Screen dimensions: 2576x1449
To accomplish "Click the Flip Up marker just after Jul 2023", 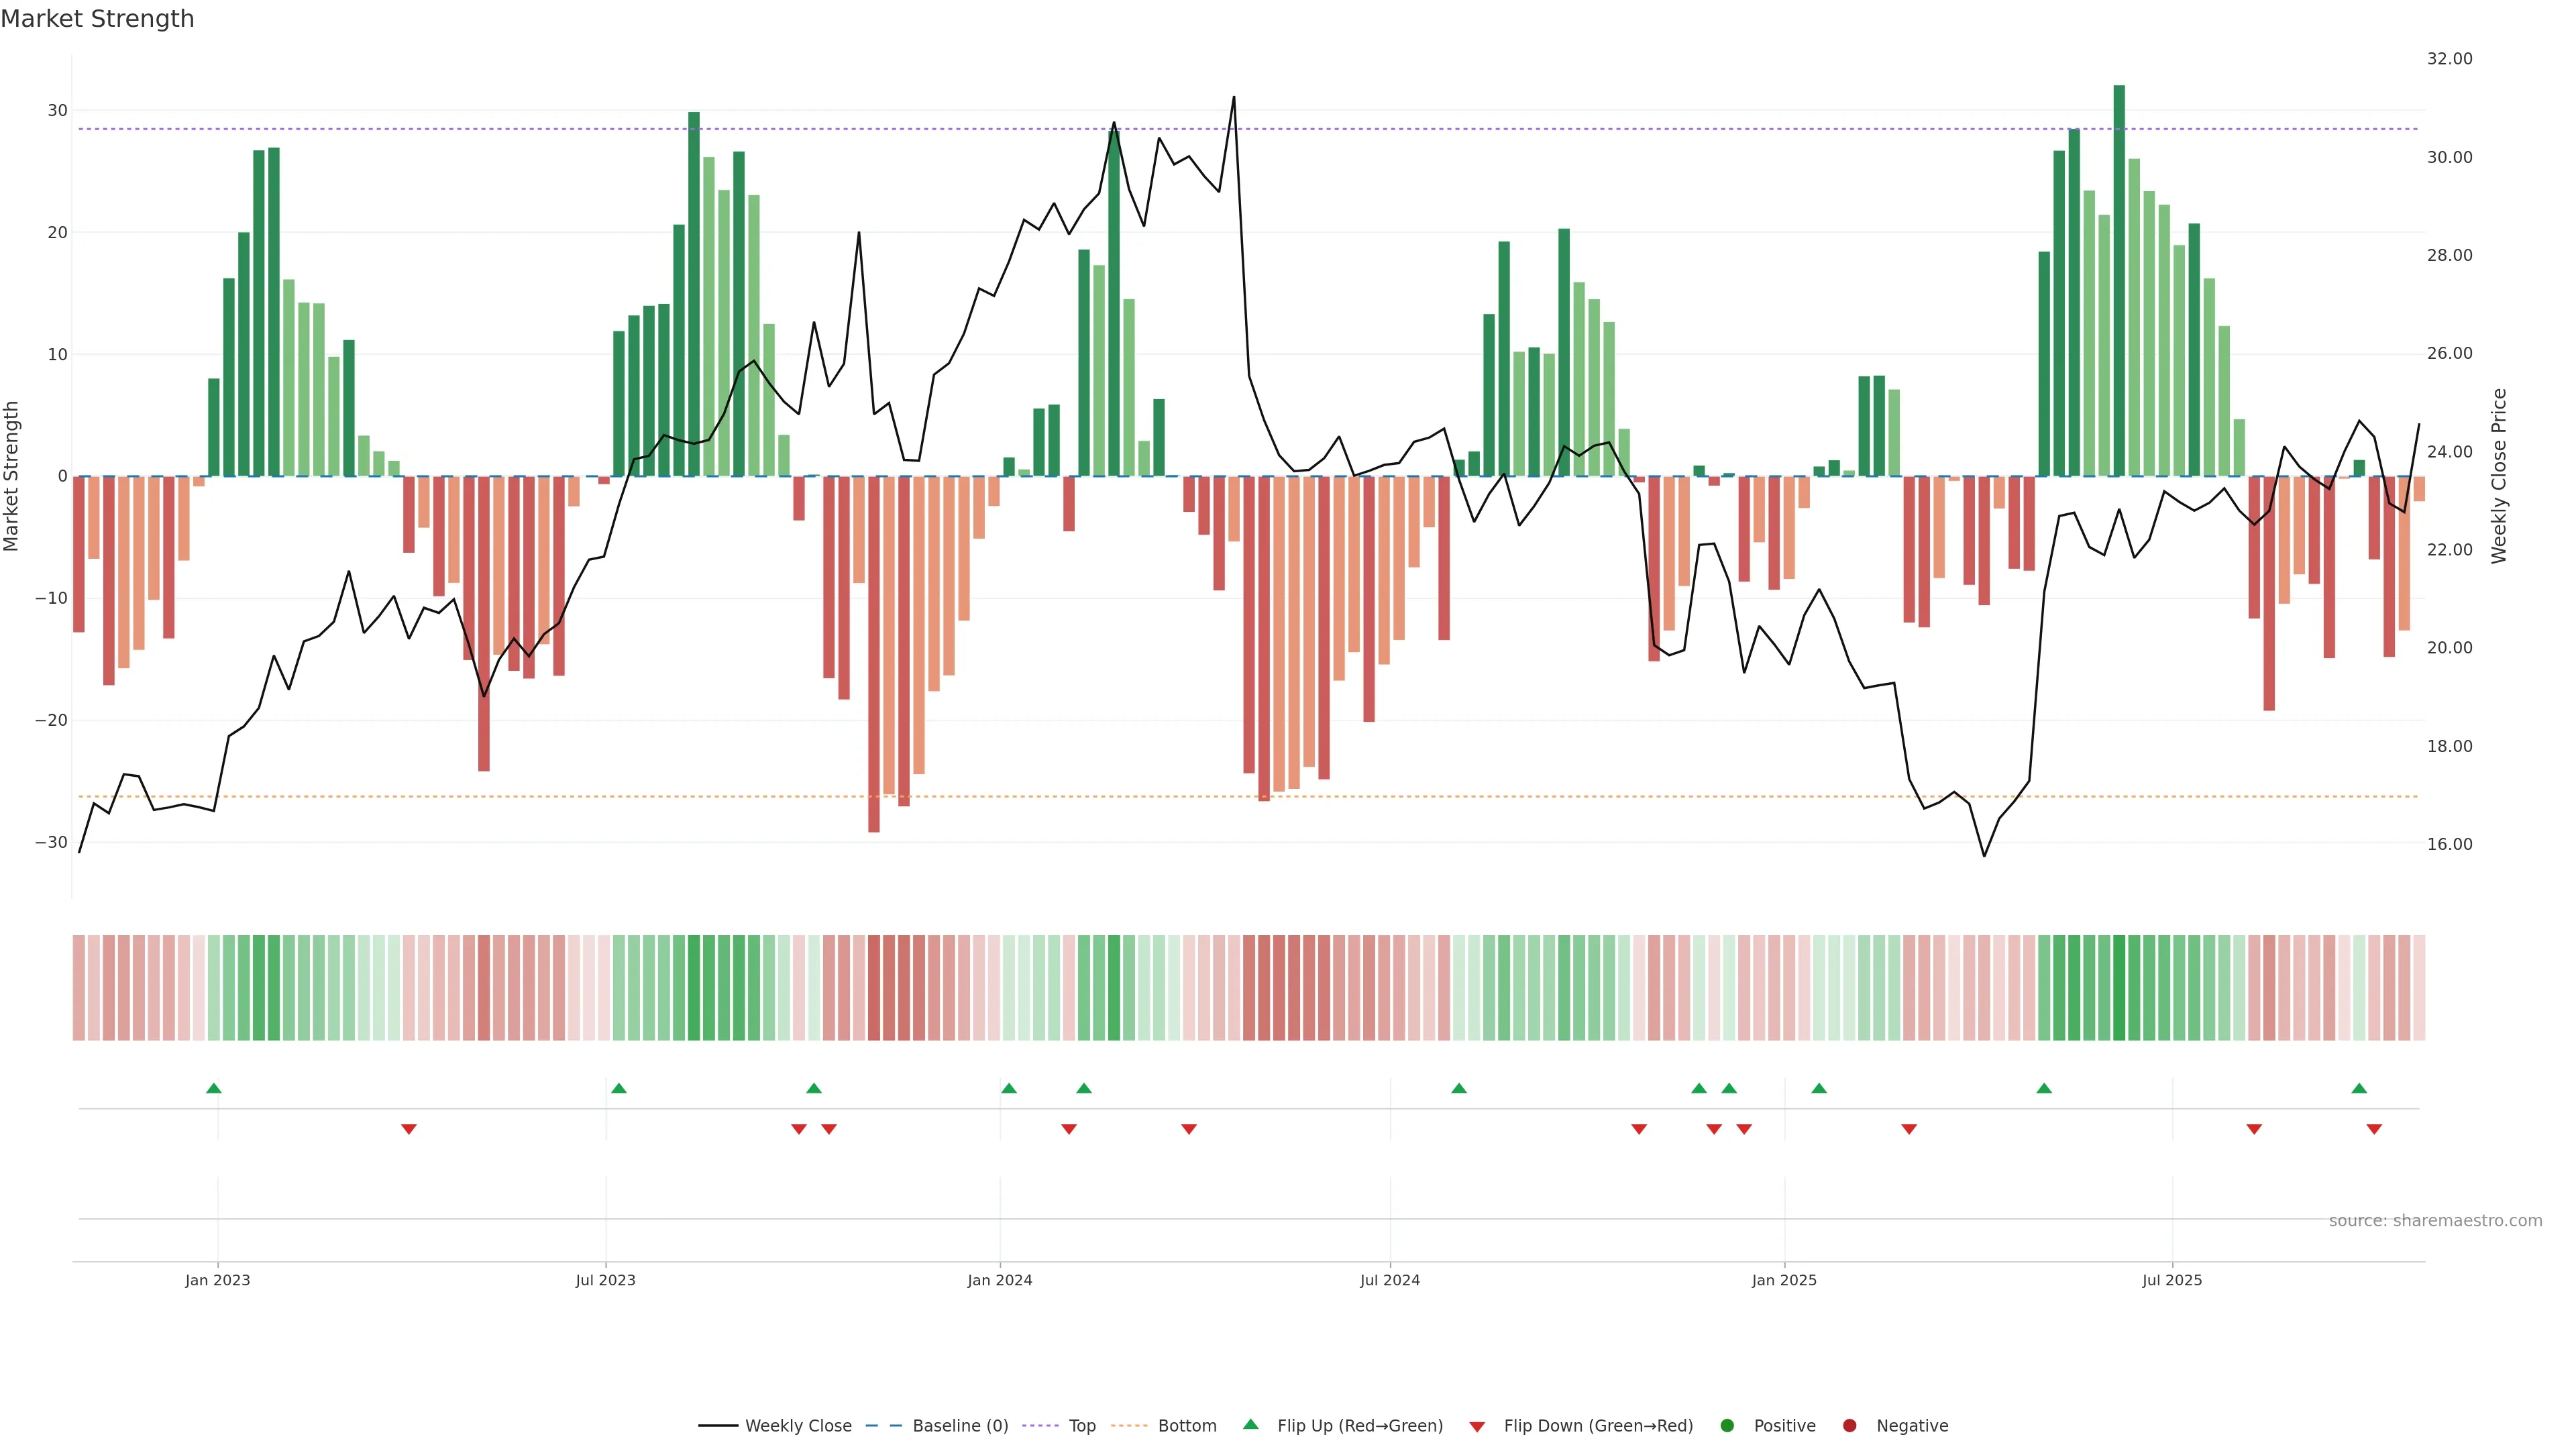I will tap(619, 1088).
